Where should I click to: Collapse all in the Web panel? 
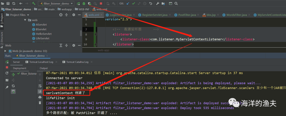(66, 45)
